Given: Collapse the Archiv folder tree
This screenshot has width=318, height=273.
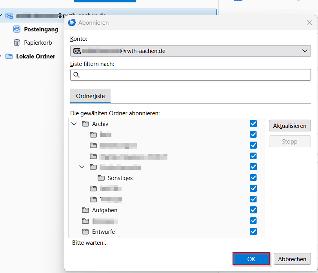Looking at the screenshot, I should pyautogui.click(x=74, y=124).
